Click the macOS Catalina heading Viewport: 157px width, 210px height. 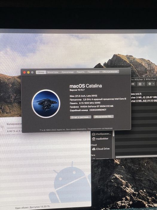[86, 86]
